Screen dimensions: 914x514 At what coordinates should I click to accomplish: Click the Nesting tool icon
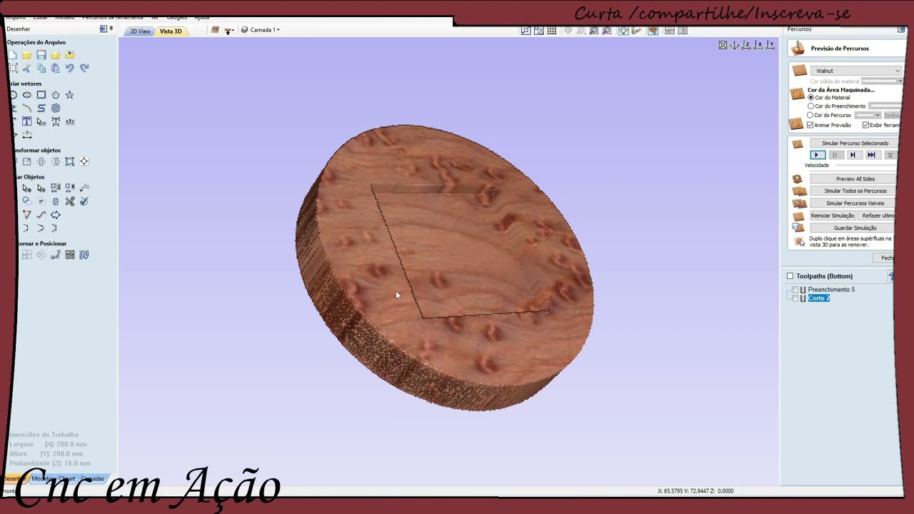pyautogui.click(x=84, y=255)
